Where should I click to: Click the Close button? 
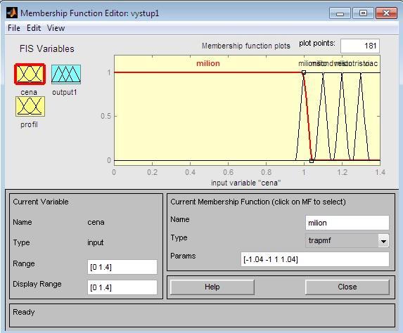click(x=347, y=287)
